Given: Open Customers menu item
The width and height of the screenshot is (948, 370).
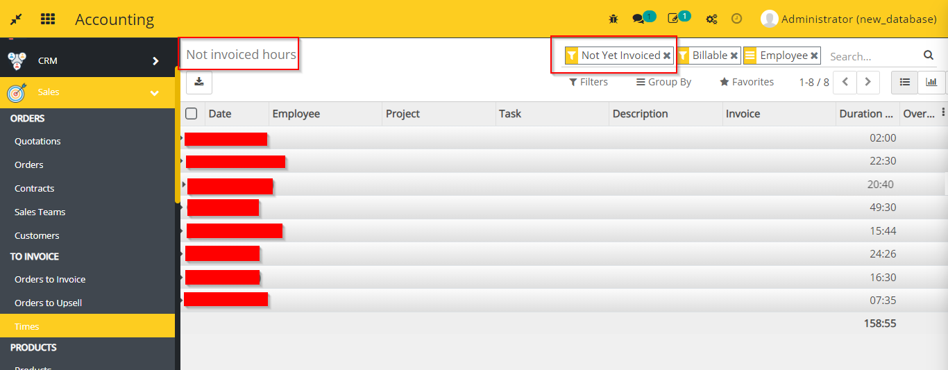Looking at the screenshot, I should pos(37,235).
